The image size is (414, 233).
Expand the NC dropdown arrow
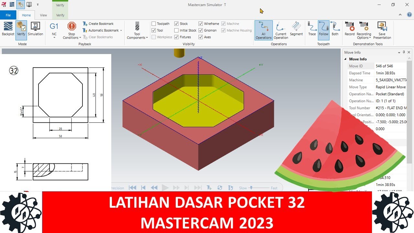pos(54,38)
